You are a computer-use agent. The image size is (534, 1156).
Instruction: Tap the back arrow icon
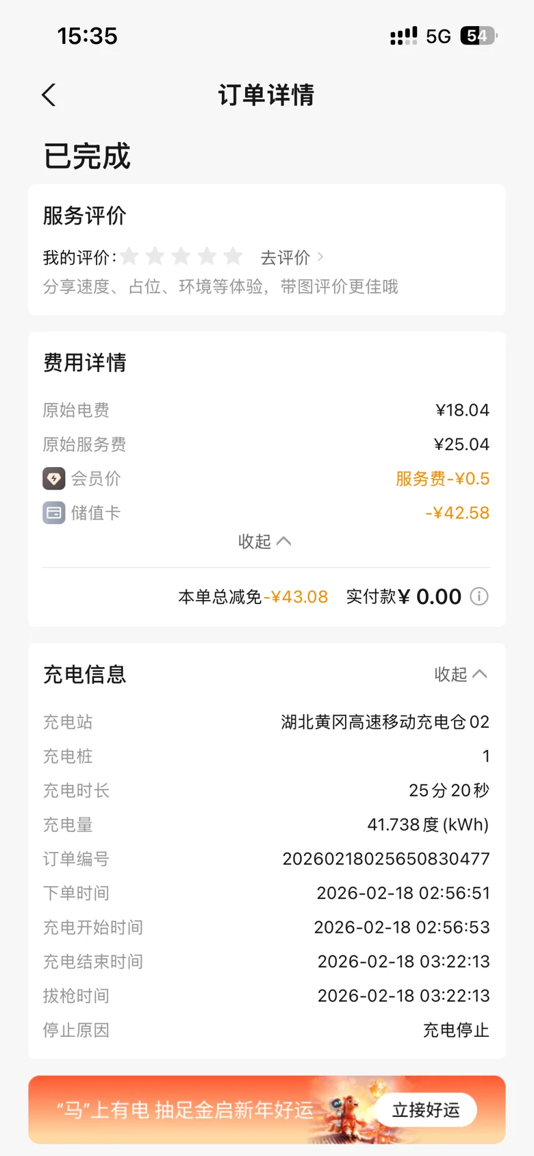pos(49,95)
